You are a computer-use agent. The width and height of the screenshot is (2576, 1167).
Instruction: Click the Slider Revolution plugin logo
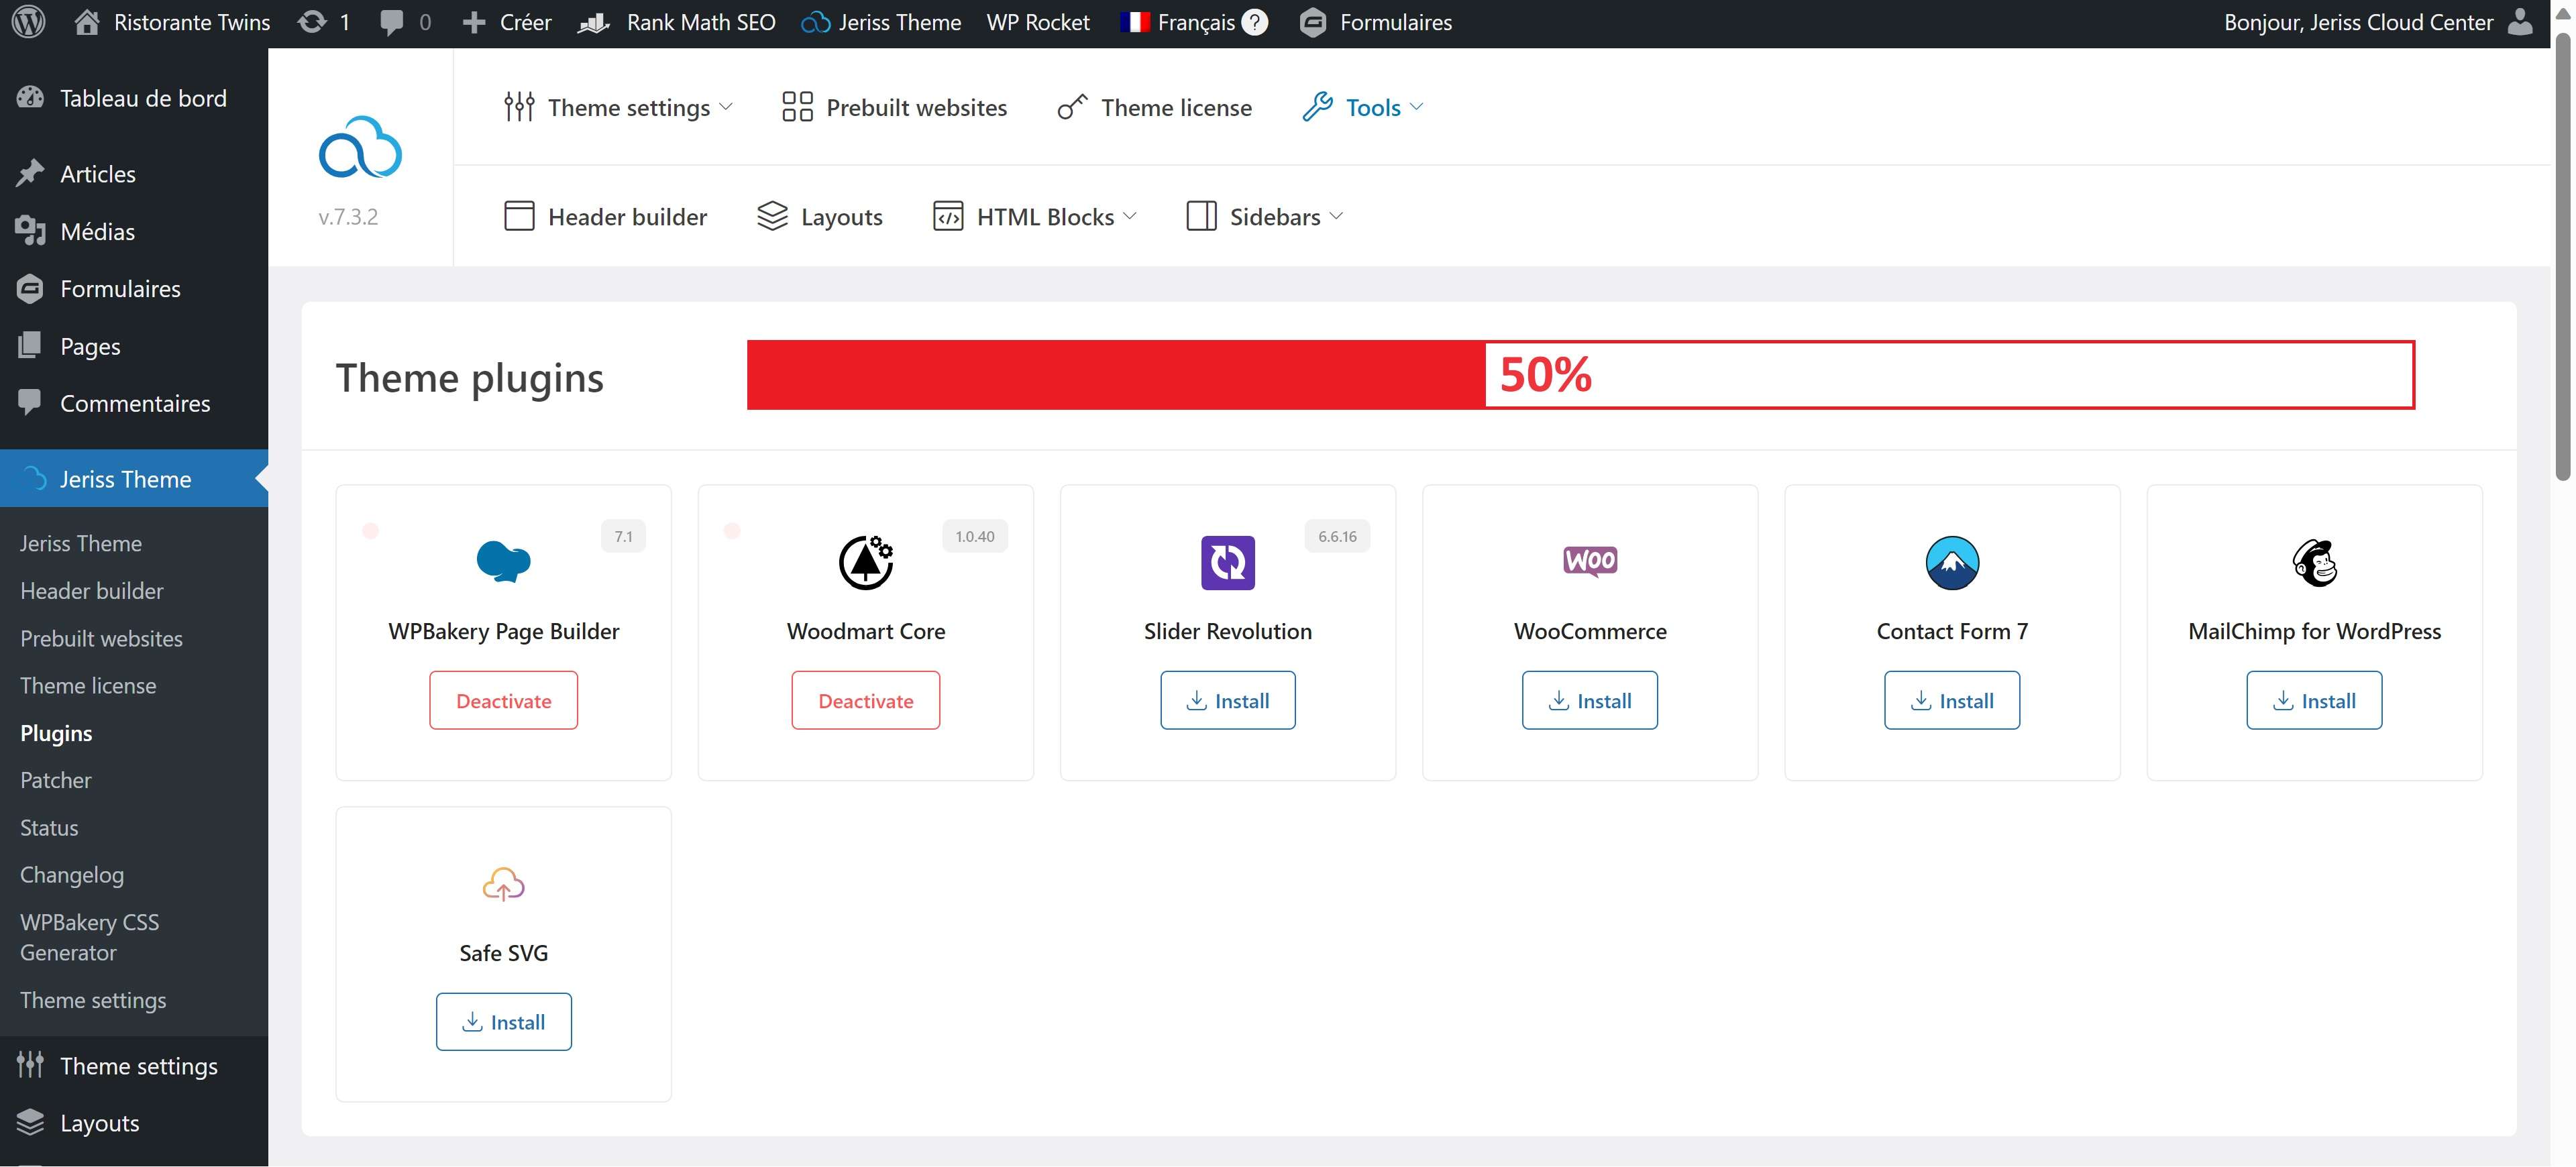coord(1228,563)
